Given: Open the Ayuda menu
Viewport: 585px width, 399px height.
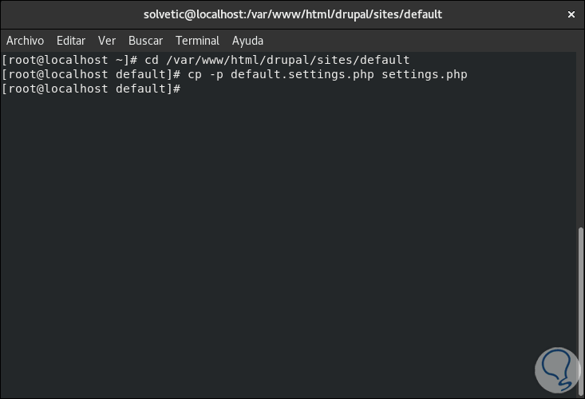Looking at the screenshot, I should click(x=247, y=41).
